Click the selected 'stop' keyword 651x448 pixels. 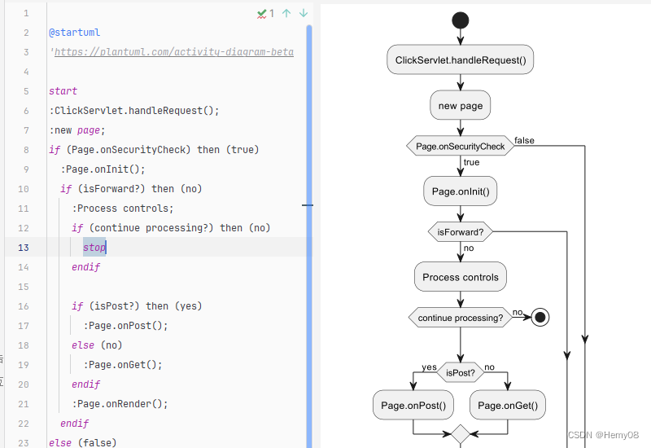click(x=94, y=248)
